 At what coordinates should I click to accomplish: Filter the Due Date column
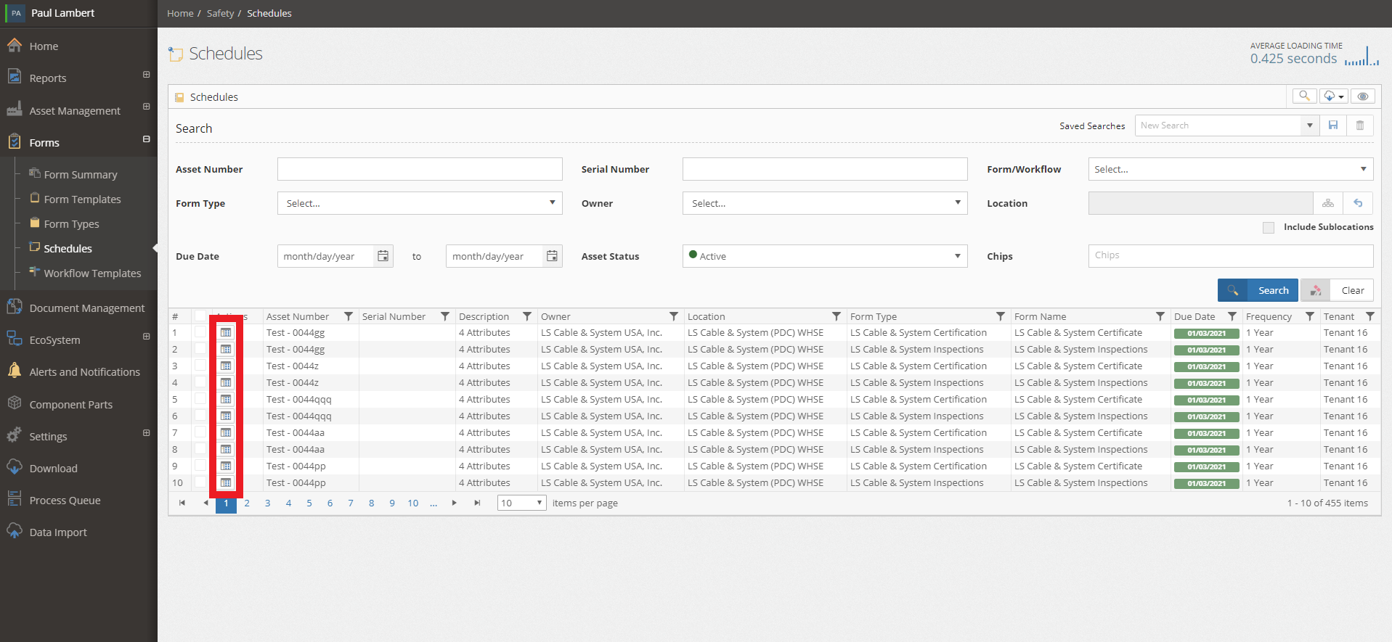coord(1232,316)
